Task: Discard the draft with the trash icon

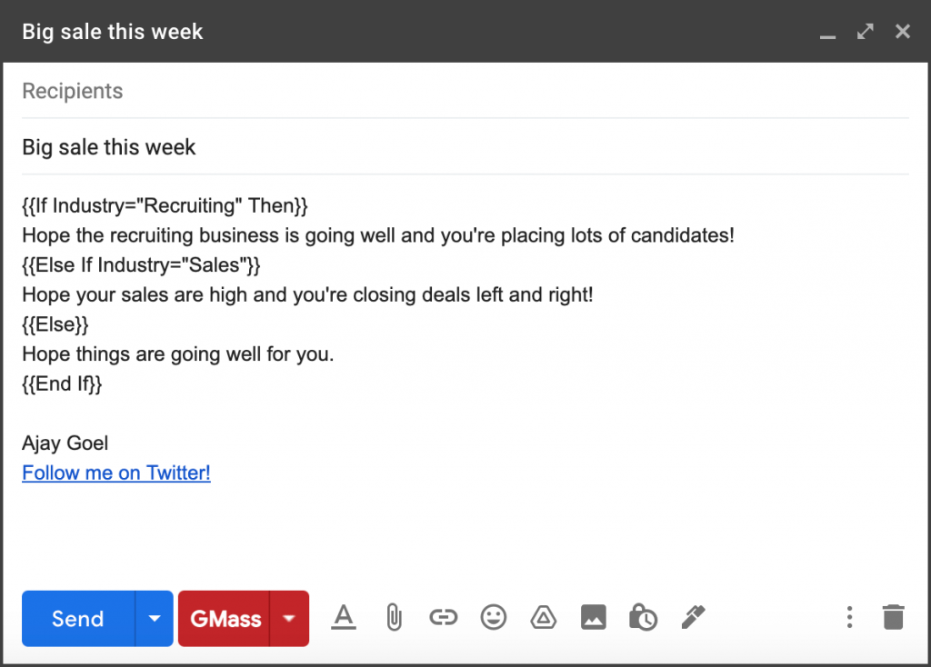Action: tap(892, 617)
